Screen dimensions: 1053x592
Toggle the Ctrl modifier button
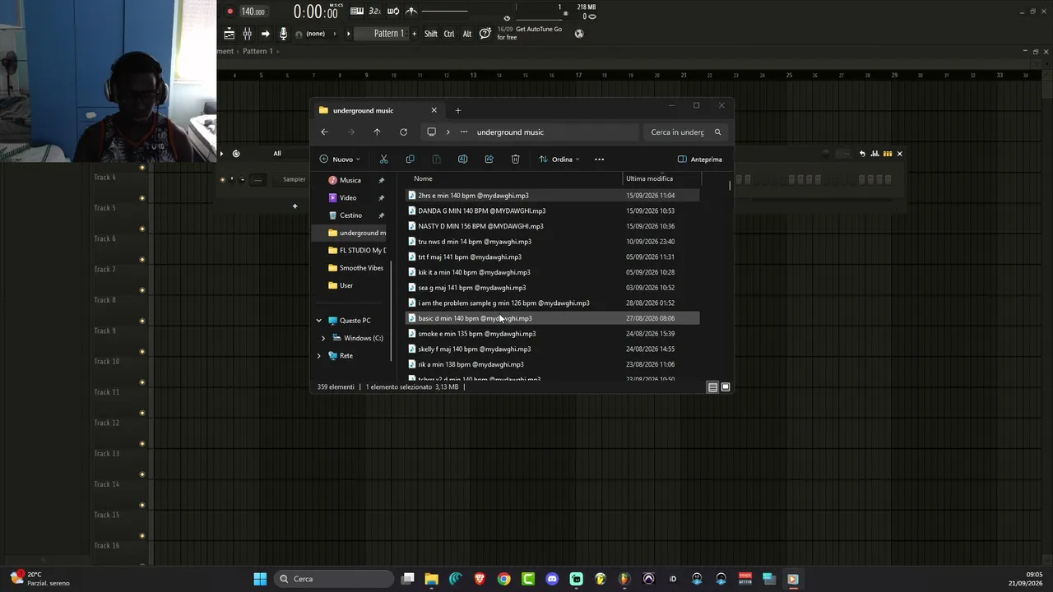point(449,34)
